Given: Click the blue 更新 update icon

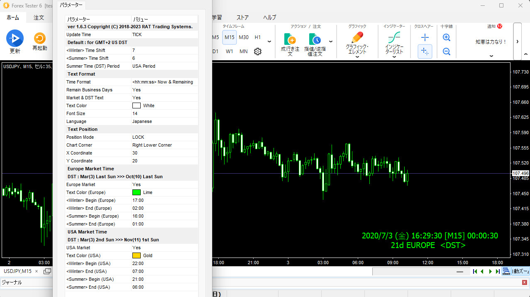Looking at the screenshot, I should tap(15, 39).
